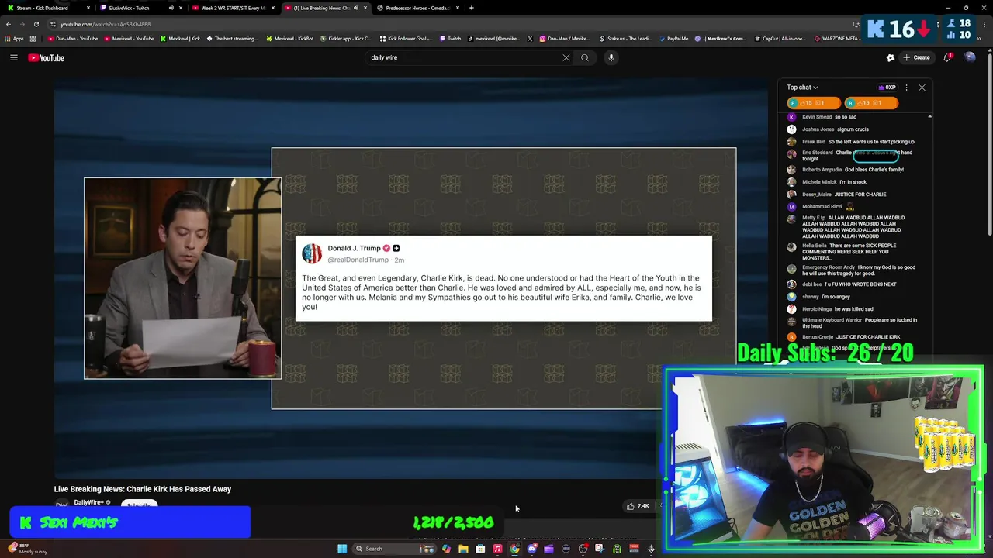Open the DailyWire+ channel name
The width and height of the screenshot is (993, 558).
(x=89, y=502)
